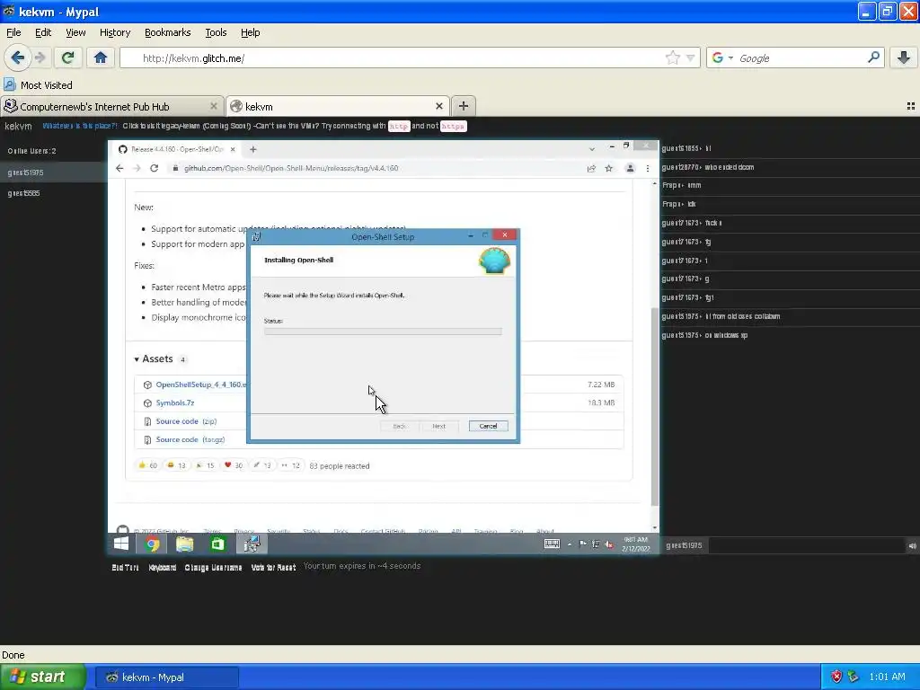Click the Change Username button
This screenshot has width=920, height=690.
tap(213, 568)
